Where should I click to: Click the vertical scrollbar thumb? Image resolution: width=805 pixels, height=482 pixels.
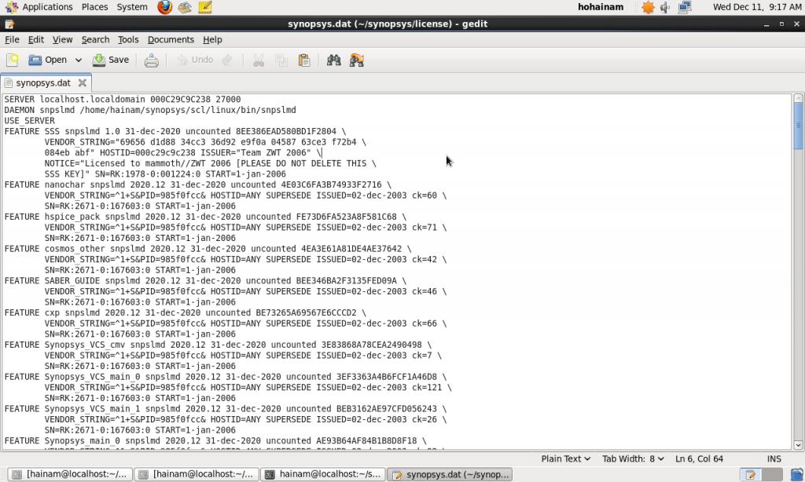click(798, 126)
